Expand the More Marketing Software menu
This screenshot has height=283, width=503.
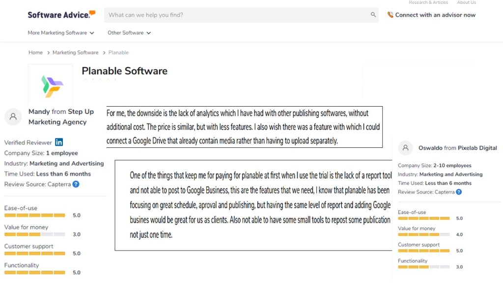pyautogui.click(x=61, y=33)
